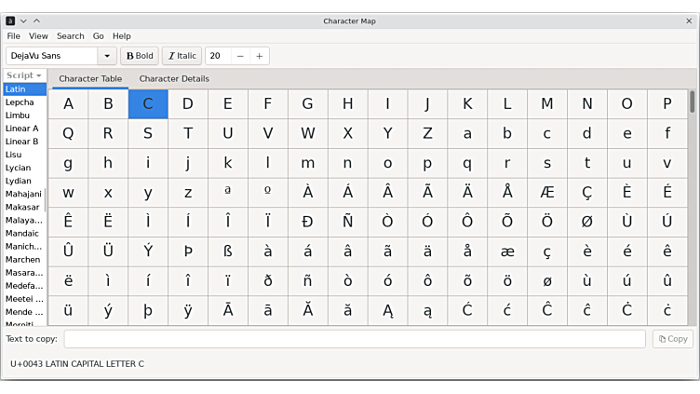Viewport: 700px width, 394px height.
Task: Open the DejaVu Sans font dropdown
Action: [x=107, y=56]
